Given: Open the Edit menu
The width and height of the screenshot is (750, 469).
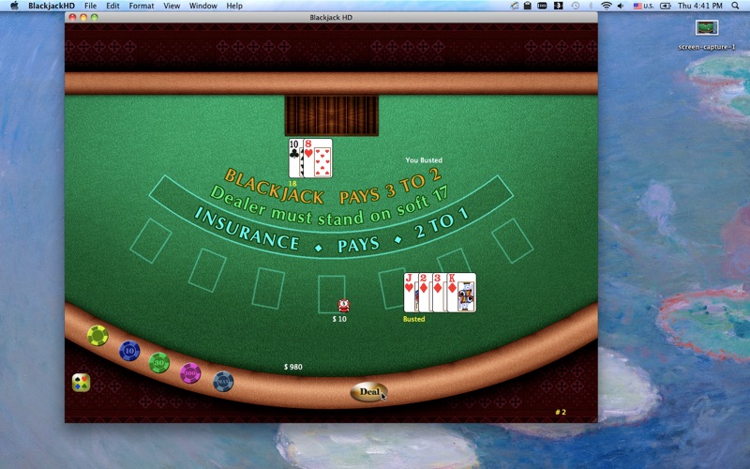Looking at the screenshot, I should [112, 6].
